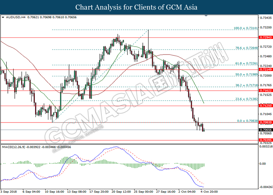This screenshot has height=195, width=273.
Task: Select the Fibonacci 0.0 = 0.70838 label
Action: coord(247,121)
